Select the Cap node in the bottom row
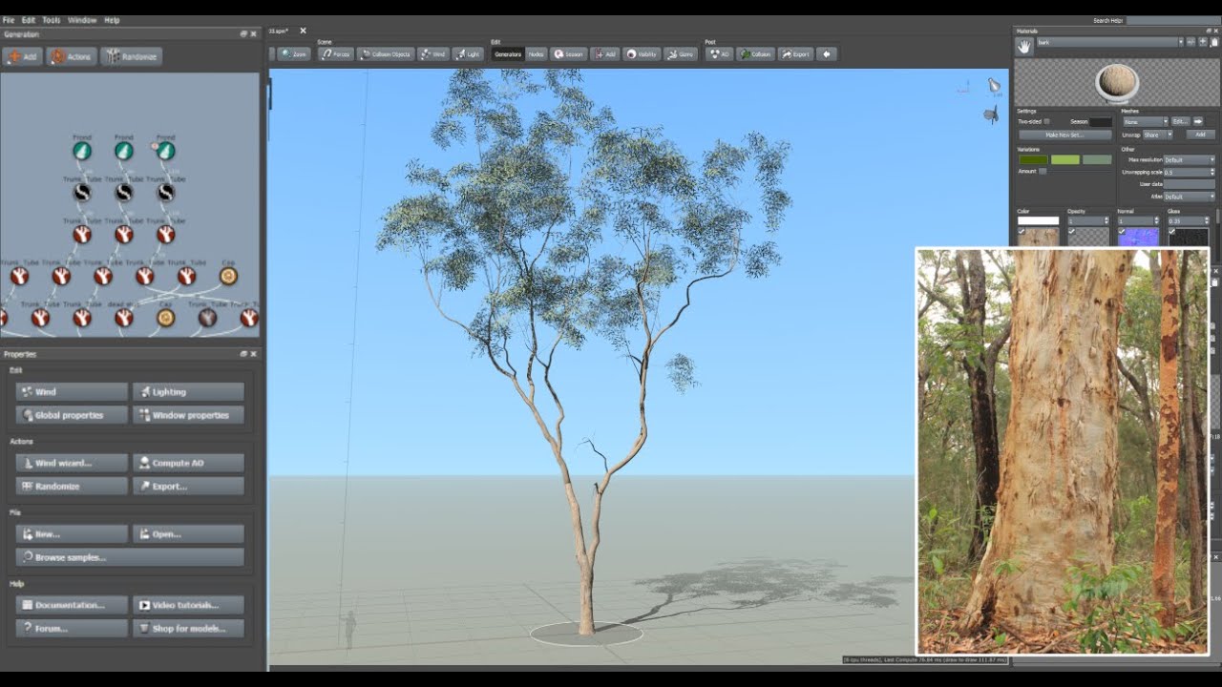 [x=166, y=318]
